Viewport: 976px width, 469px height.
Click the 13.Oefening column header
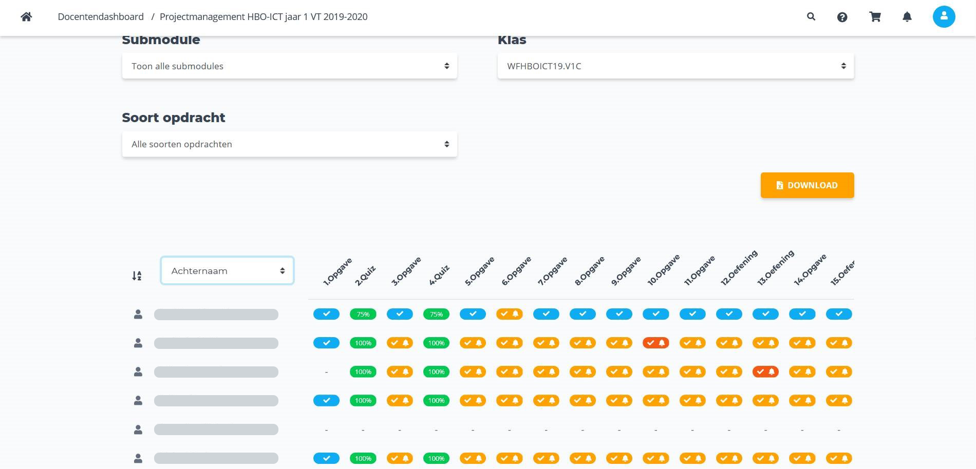click(x=776, y=268)
